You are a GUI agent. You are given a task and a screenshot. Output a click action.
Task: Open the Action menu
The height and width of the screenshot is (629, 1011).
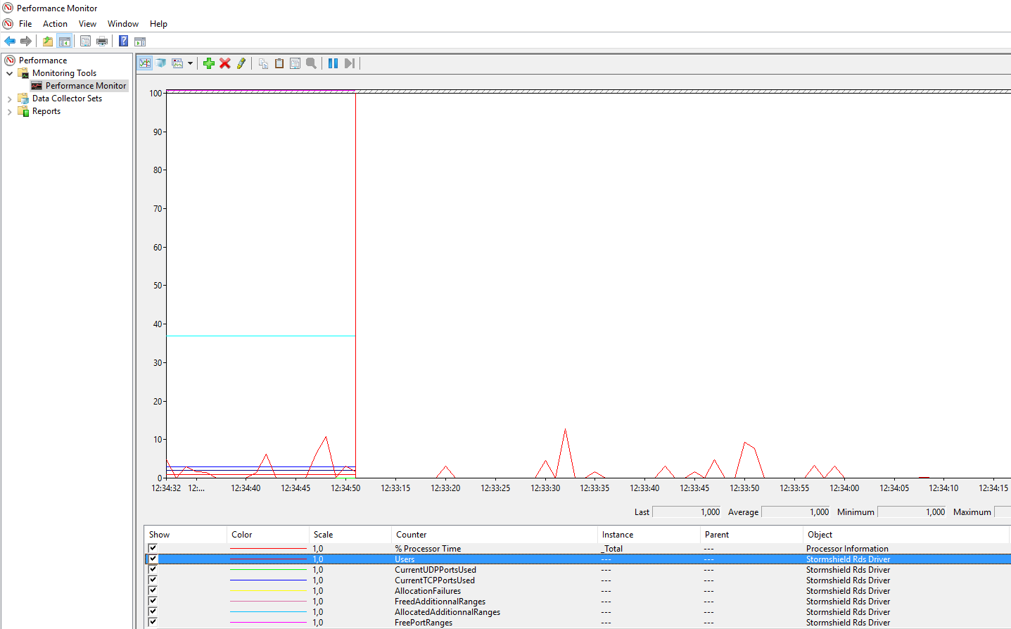pyautogui.click(x=55, y=24)
